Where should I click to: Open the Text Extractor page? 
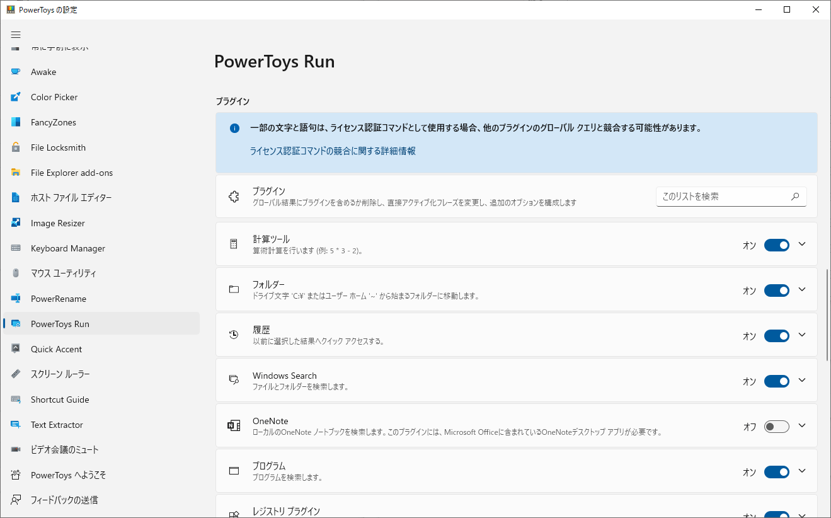tap(101, 425)
